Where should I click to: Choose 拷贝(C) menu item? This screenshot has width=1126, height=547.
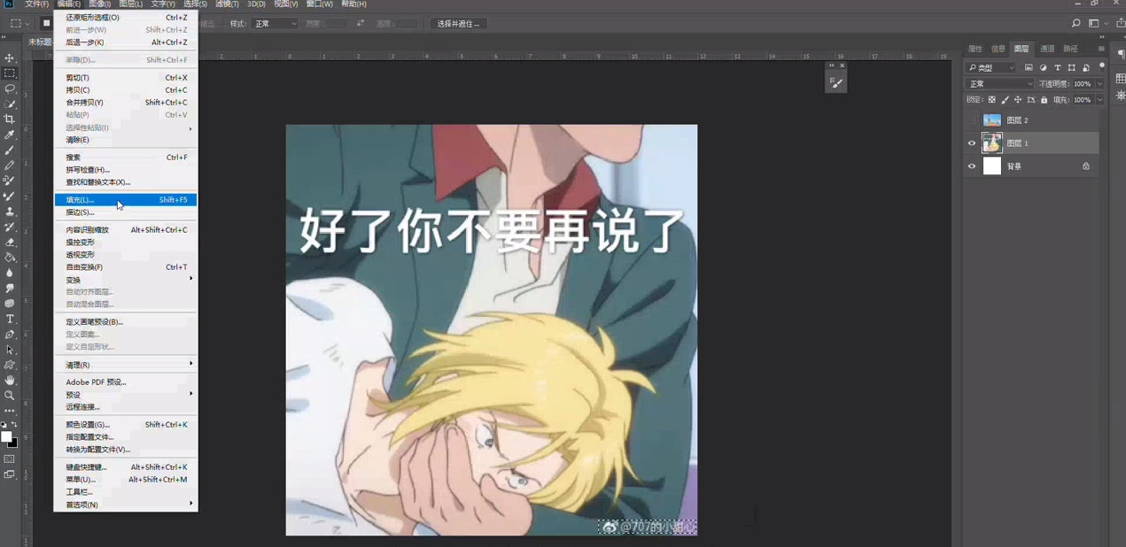click(126, 90)
